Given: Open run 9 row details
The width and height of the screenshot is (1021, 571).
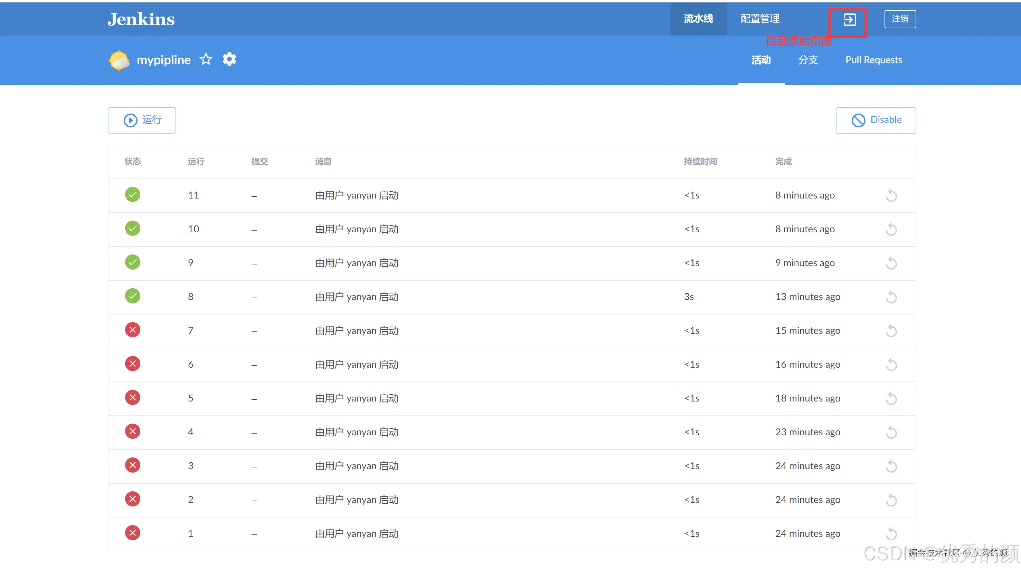Looking at the screenshot, I should (357, 263).
